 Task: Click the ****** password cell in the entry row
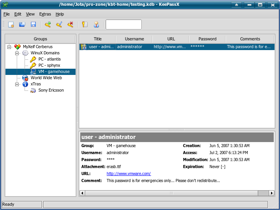pyautogui.click(x=207, y=47)
